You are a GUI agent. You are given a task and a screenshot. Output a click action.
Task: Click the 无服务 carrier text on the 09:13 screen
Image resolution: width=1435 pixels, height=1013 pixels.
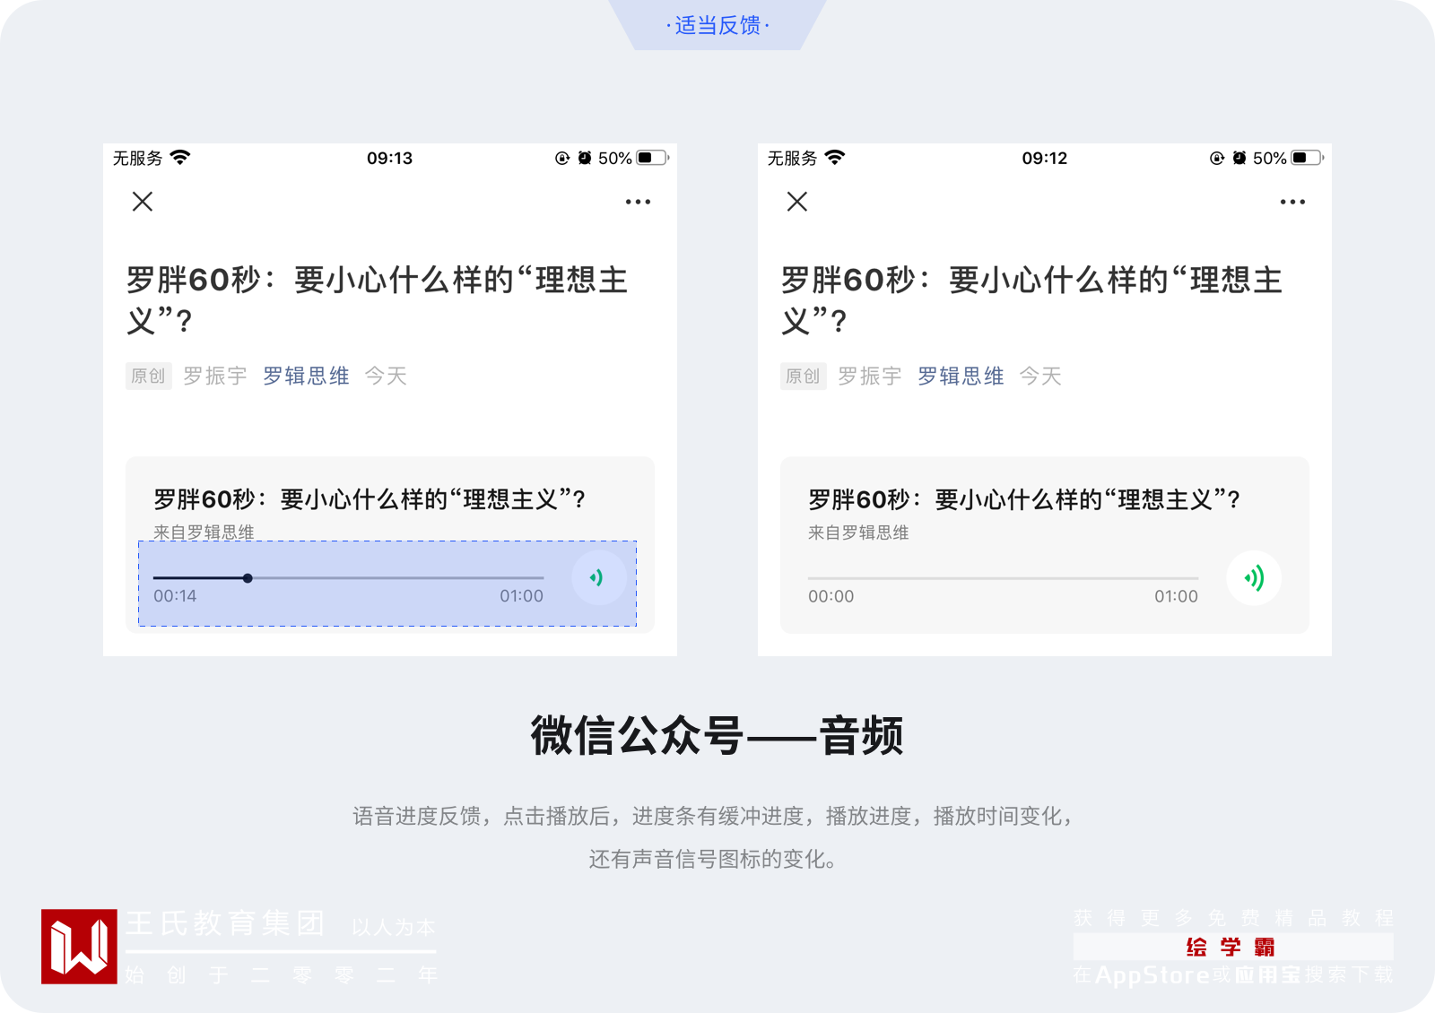click(x=137, y=158)
